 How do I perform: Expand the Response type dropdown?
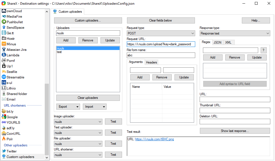click(235, 33)
